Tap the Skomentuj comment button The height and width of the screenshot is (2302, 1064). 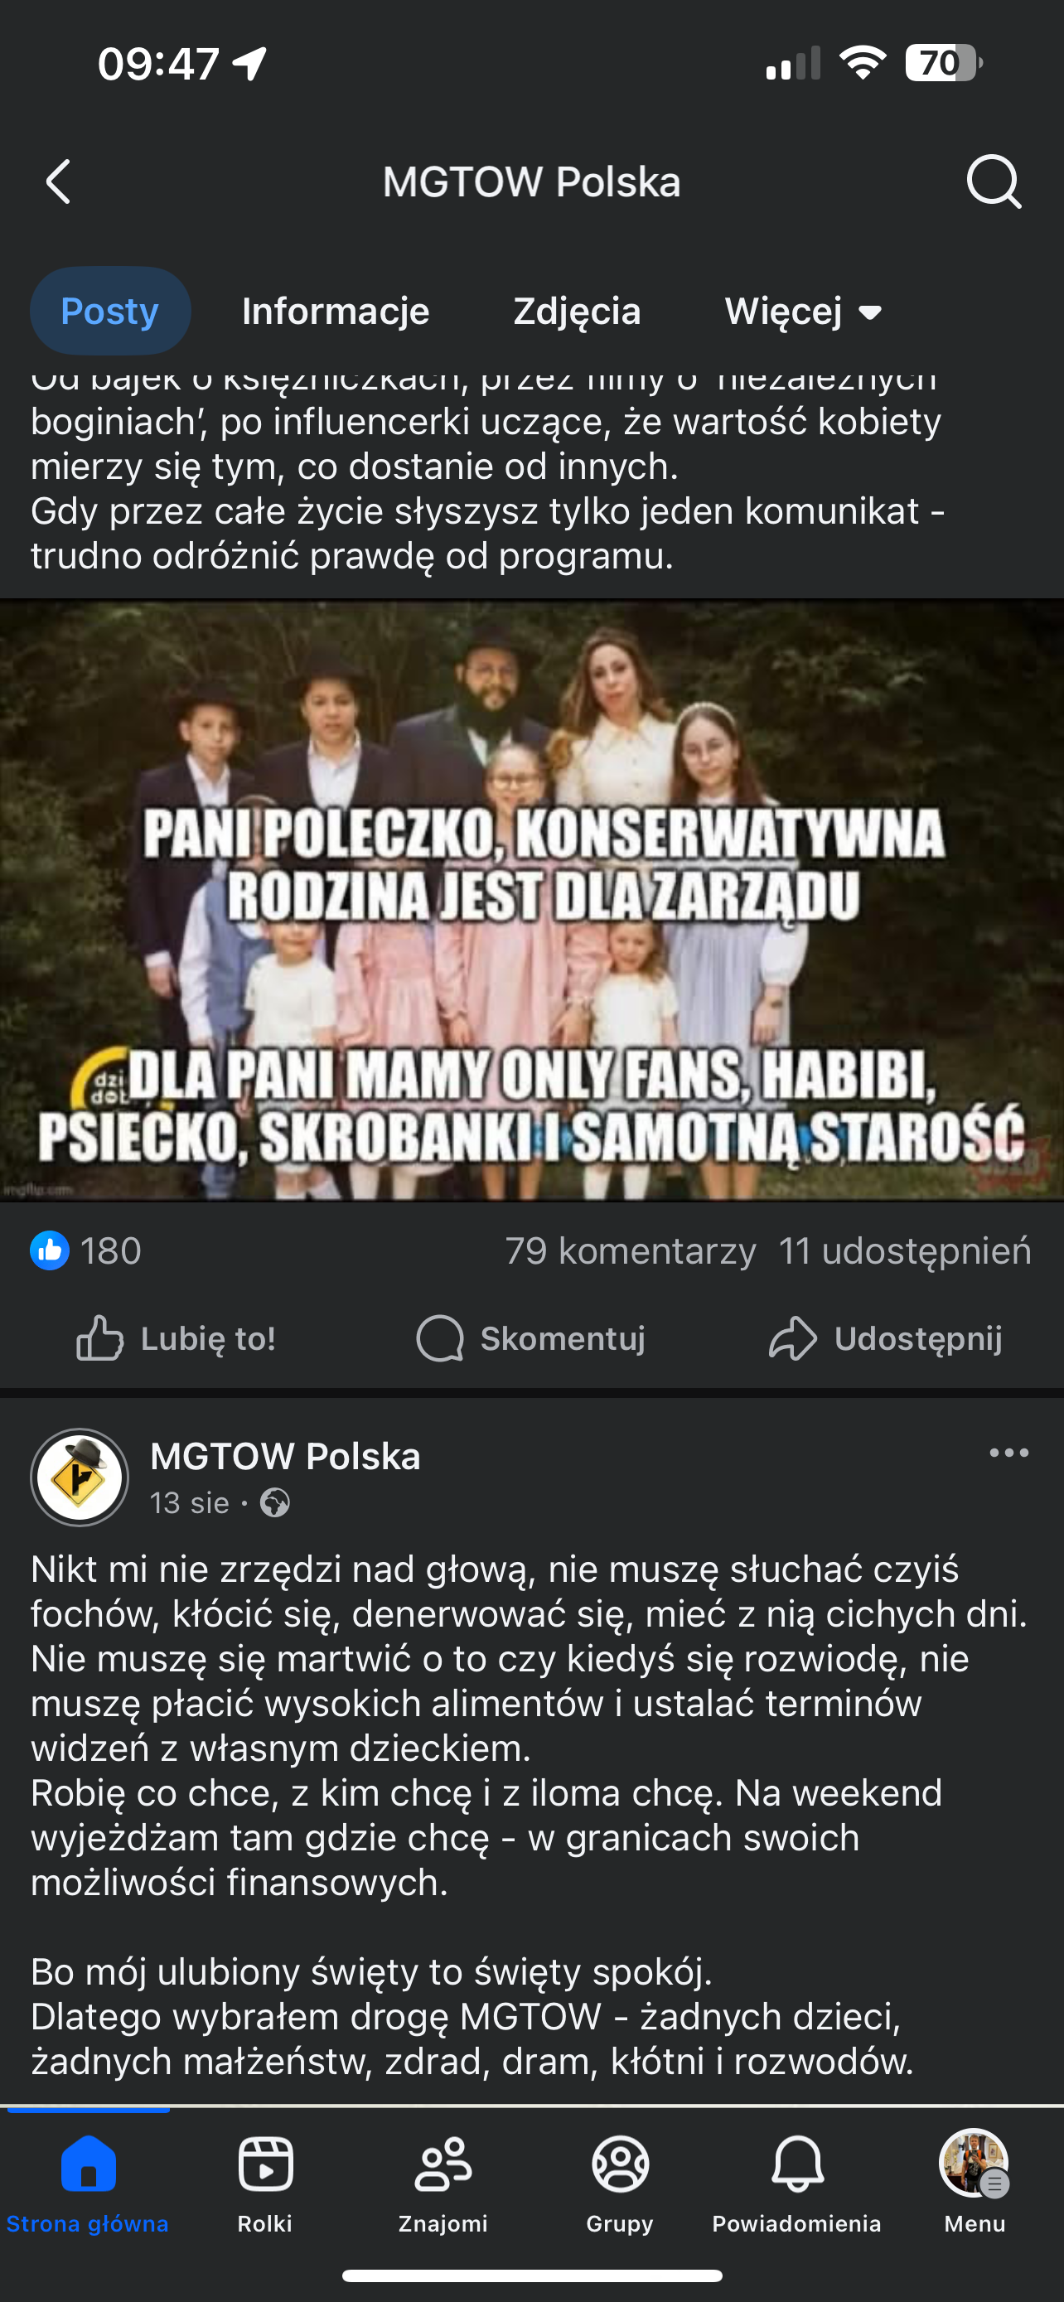530,1337
